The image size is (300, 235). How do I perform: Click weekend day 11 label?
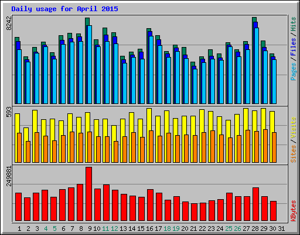point(105,229)
